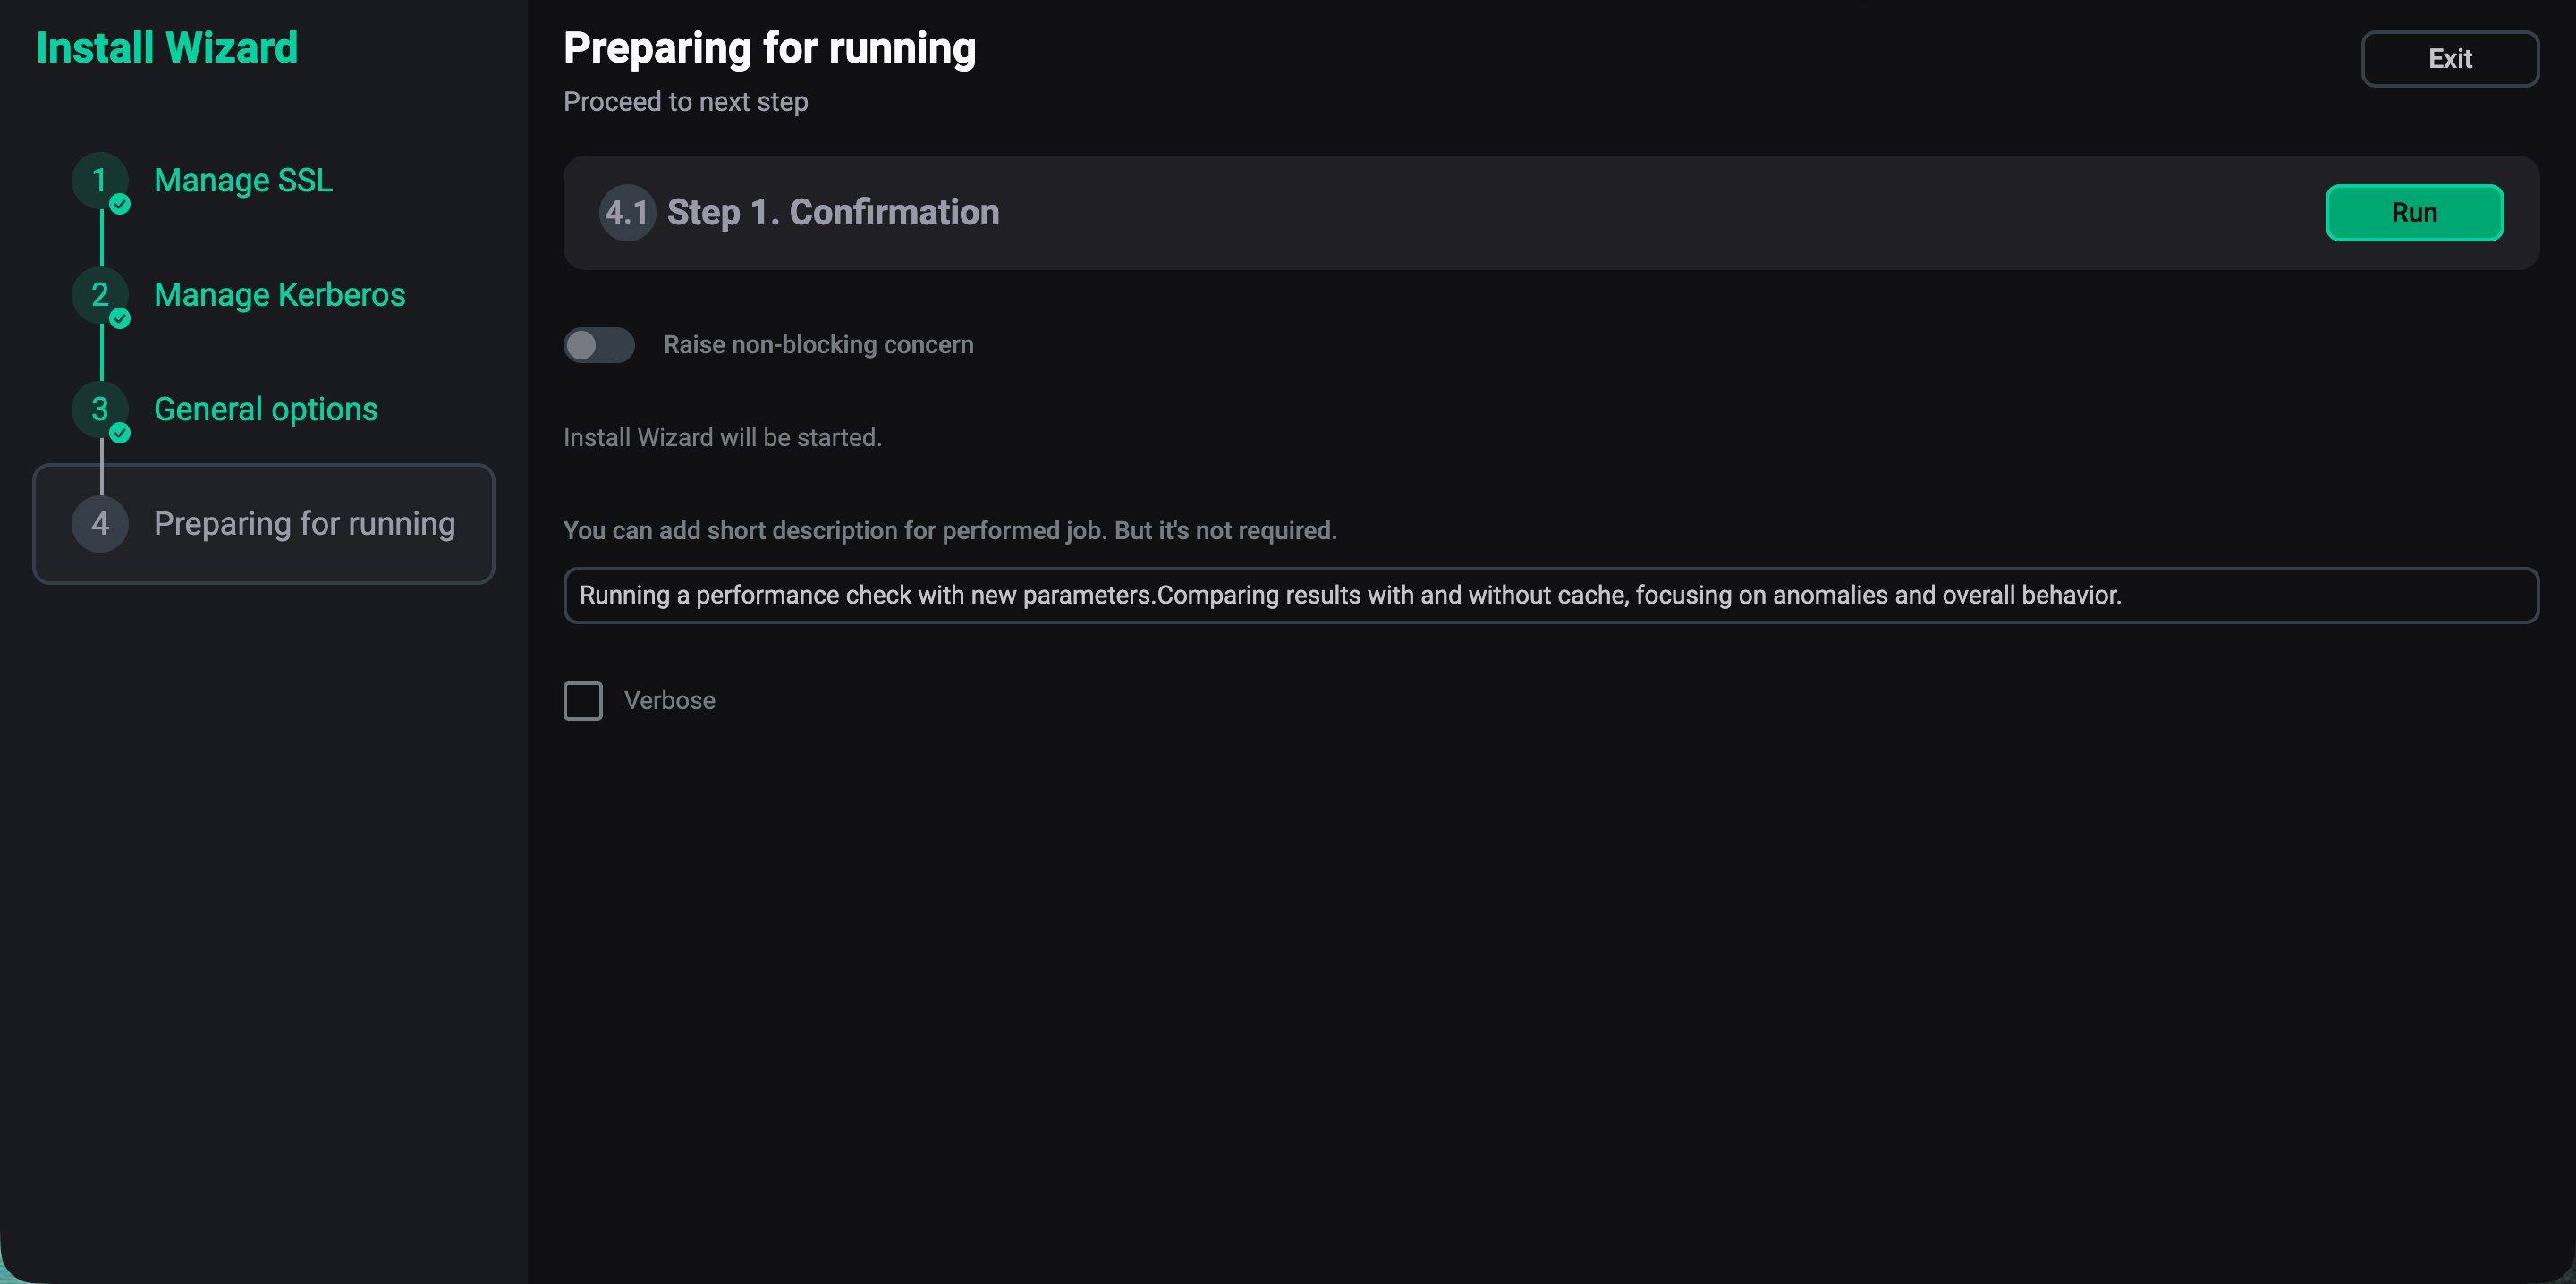The width and height of the screenshot is (2576, 1284).
Task: Click the step 2 circle indicator
Action: [x=99, y=295]
